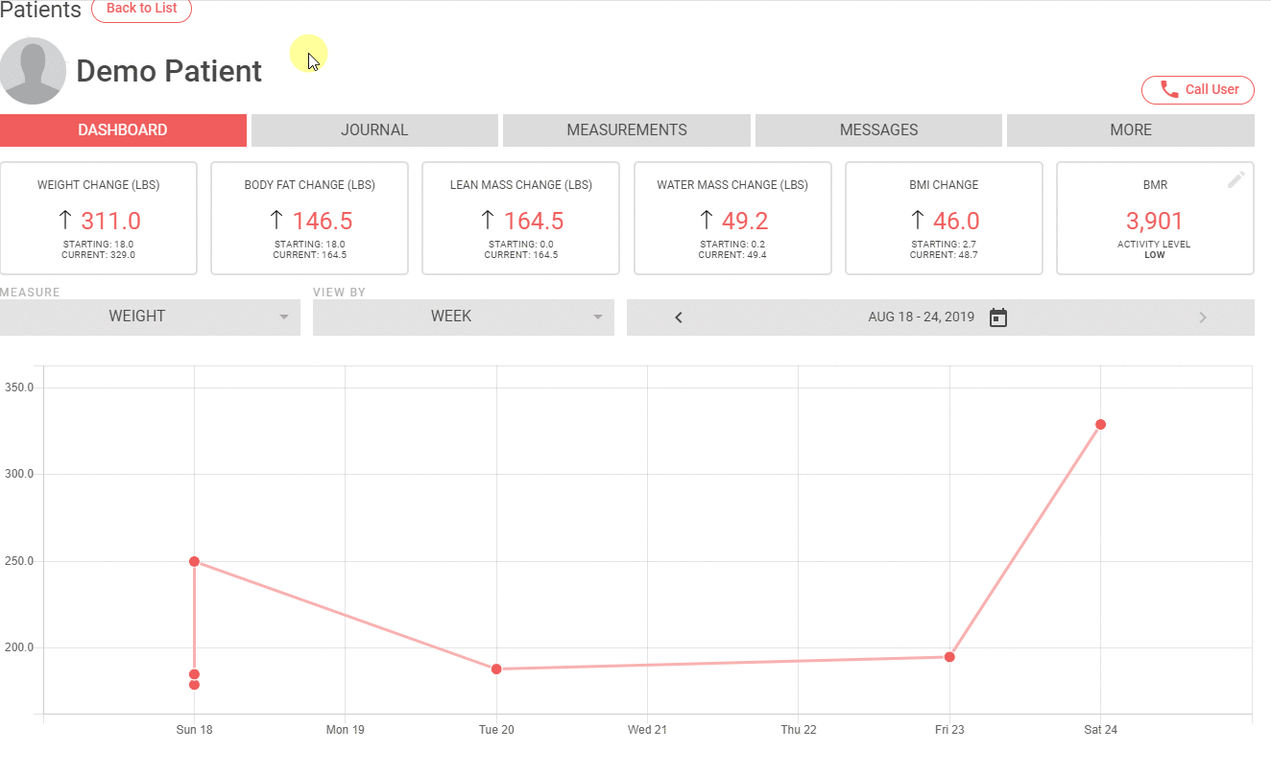Image resolution: width=1271 pixels, height=775 pixels.
Task: Select the Dashboard tab
Action: pyautogui.click(x=123, y=130)
